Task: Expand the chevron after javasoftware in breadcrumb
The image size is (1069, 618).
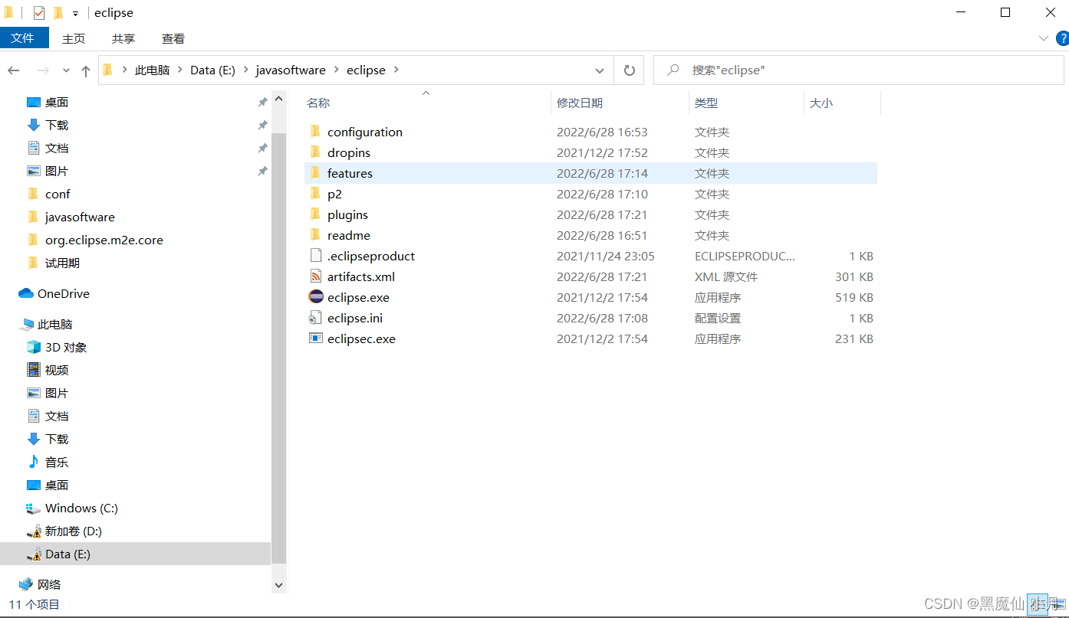Action: pos(336,70)
